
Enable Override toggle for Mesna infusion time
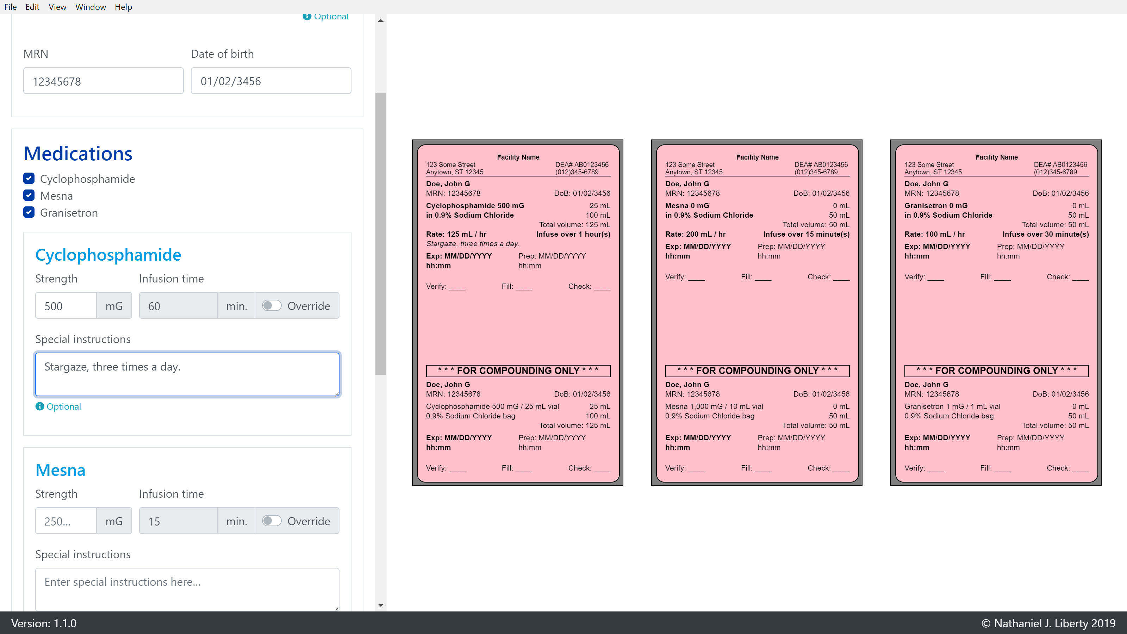click(x=272, y=521)
